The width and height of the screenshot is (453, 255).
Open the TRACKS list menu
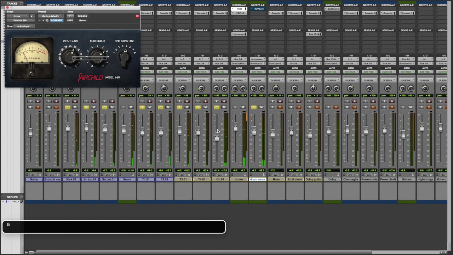(21, 4)
